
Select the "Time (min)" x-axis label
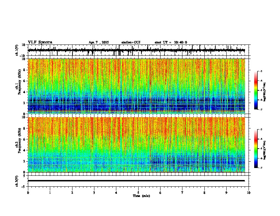(x=141, y=196)
